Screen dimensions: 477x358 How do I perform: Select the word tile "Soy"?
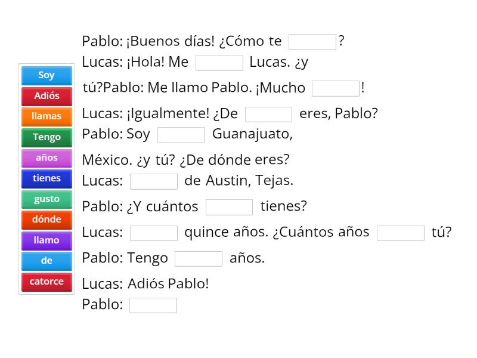(x=46, y=75)
